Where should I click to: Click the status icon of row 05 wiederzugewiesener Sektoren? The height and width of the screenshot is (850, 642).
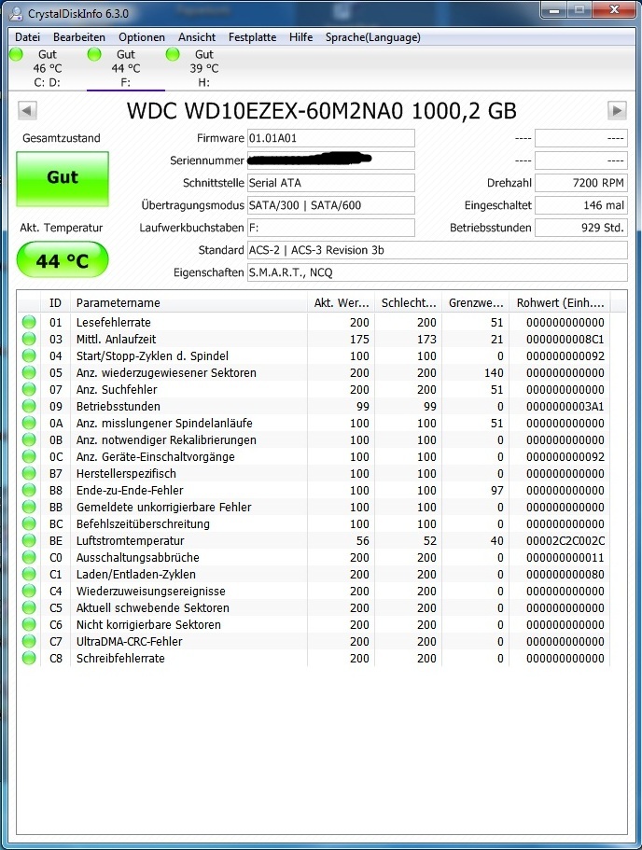(x=29, y=372)
